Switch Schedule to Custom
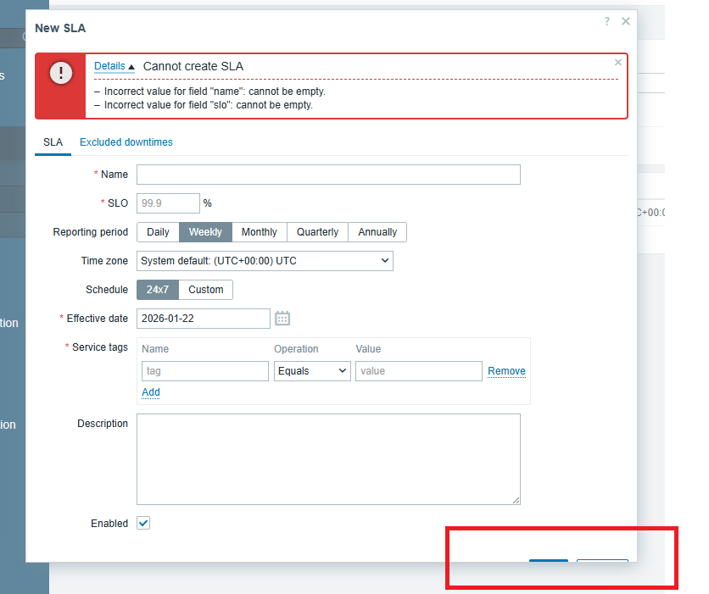709x594 pixels. click(x=206, y=290)
